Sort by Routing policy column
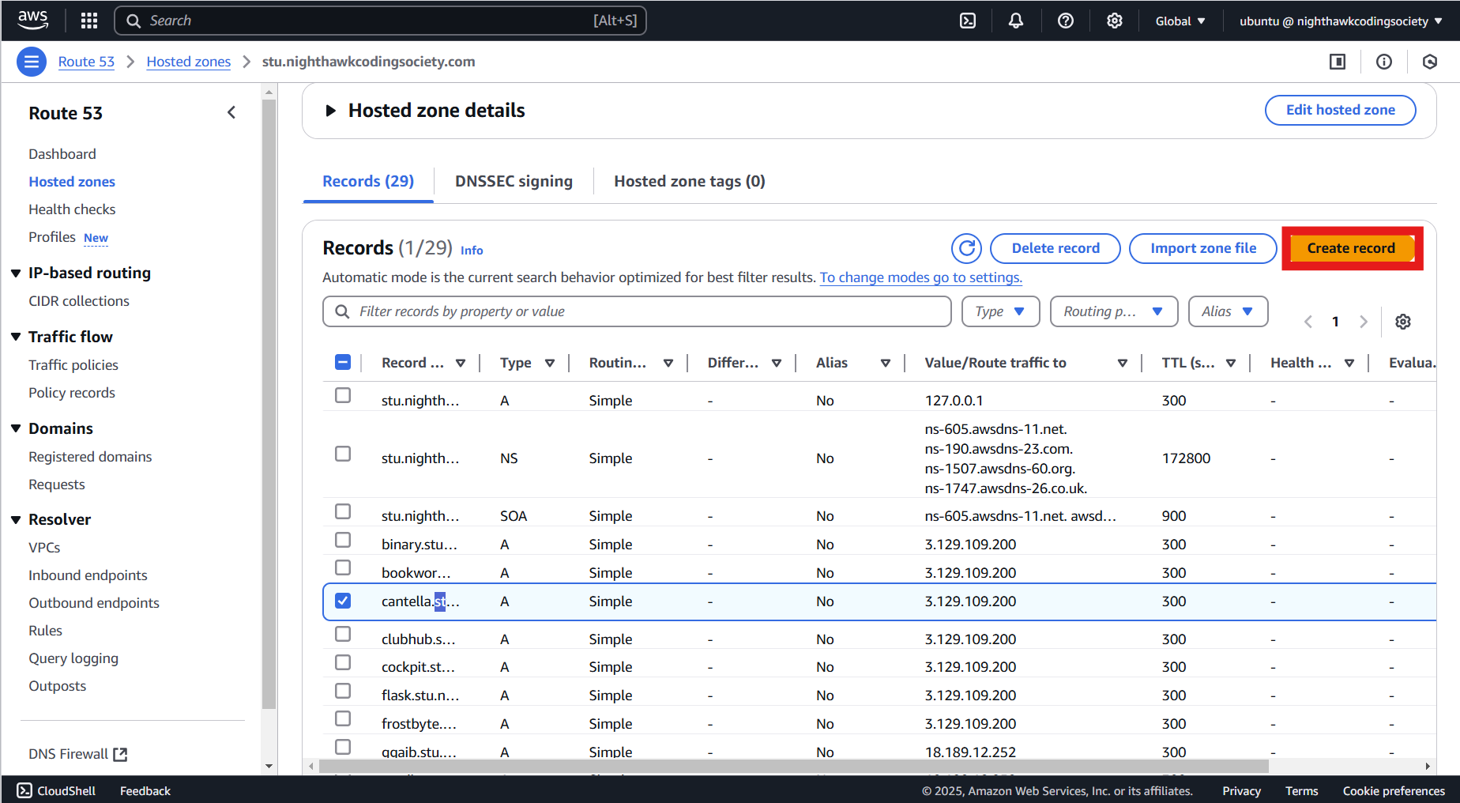Screen dimensions: 1460x803 [x=668, y=363]
